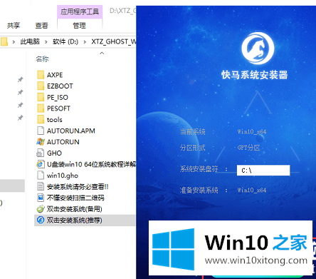
Task: Click the pin icon beside the tools row
Action: [21, 118]
